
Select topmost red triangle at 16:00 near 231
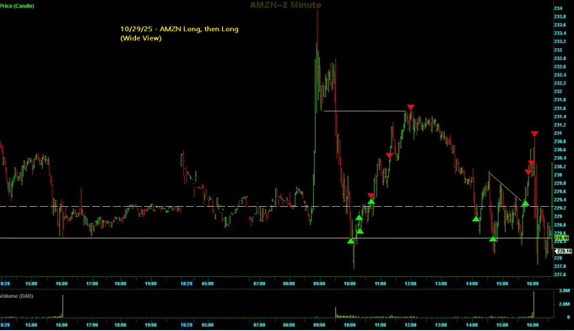(x=534, y=134)
